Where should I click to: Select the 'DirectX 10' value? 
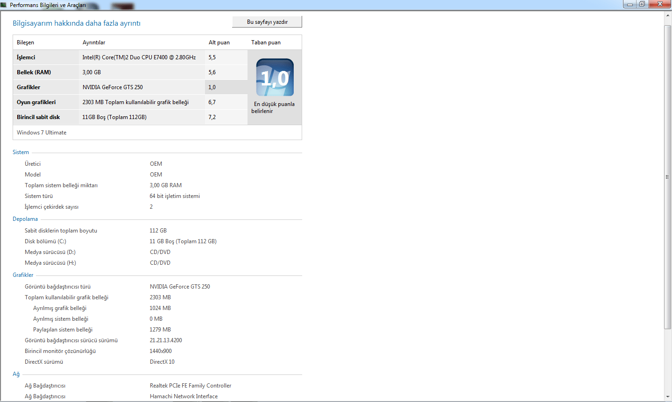pyautogui.click(x=162, y=362)
